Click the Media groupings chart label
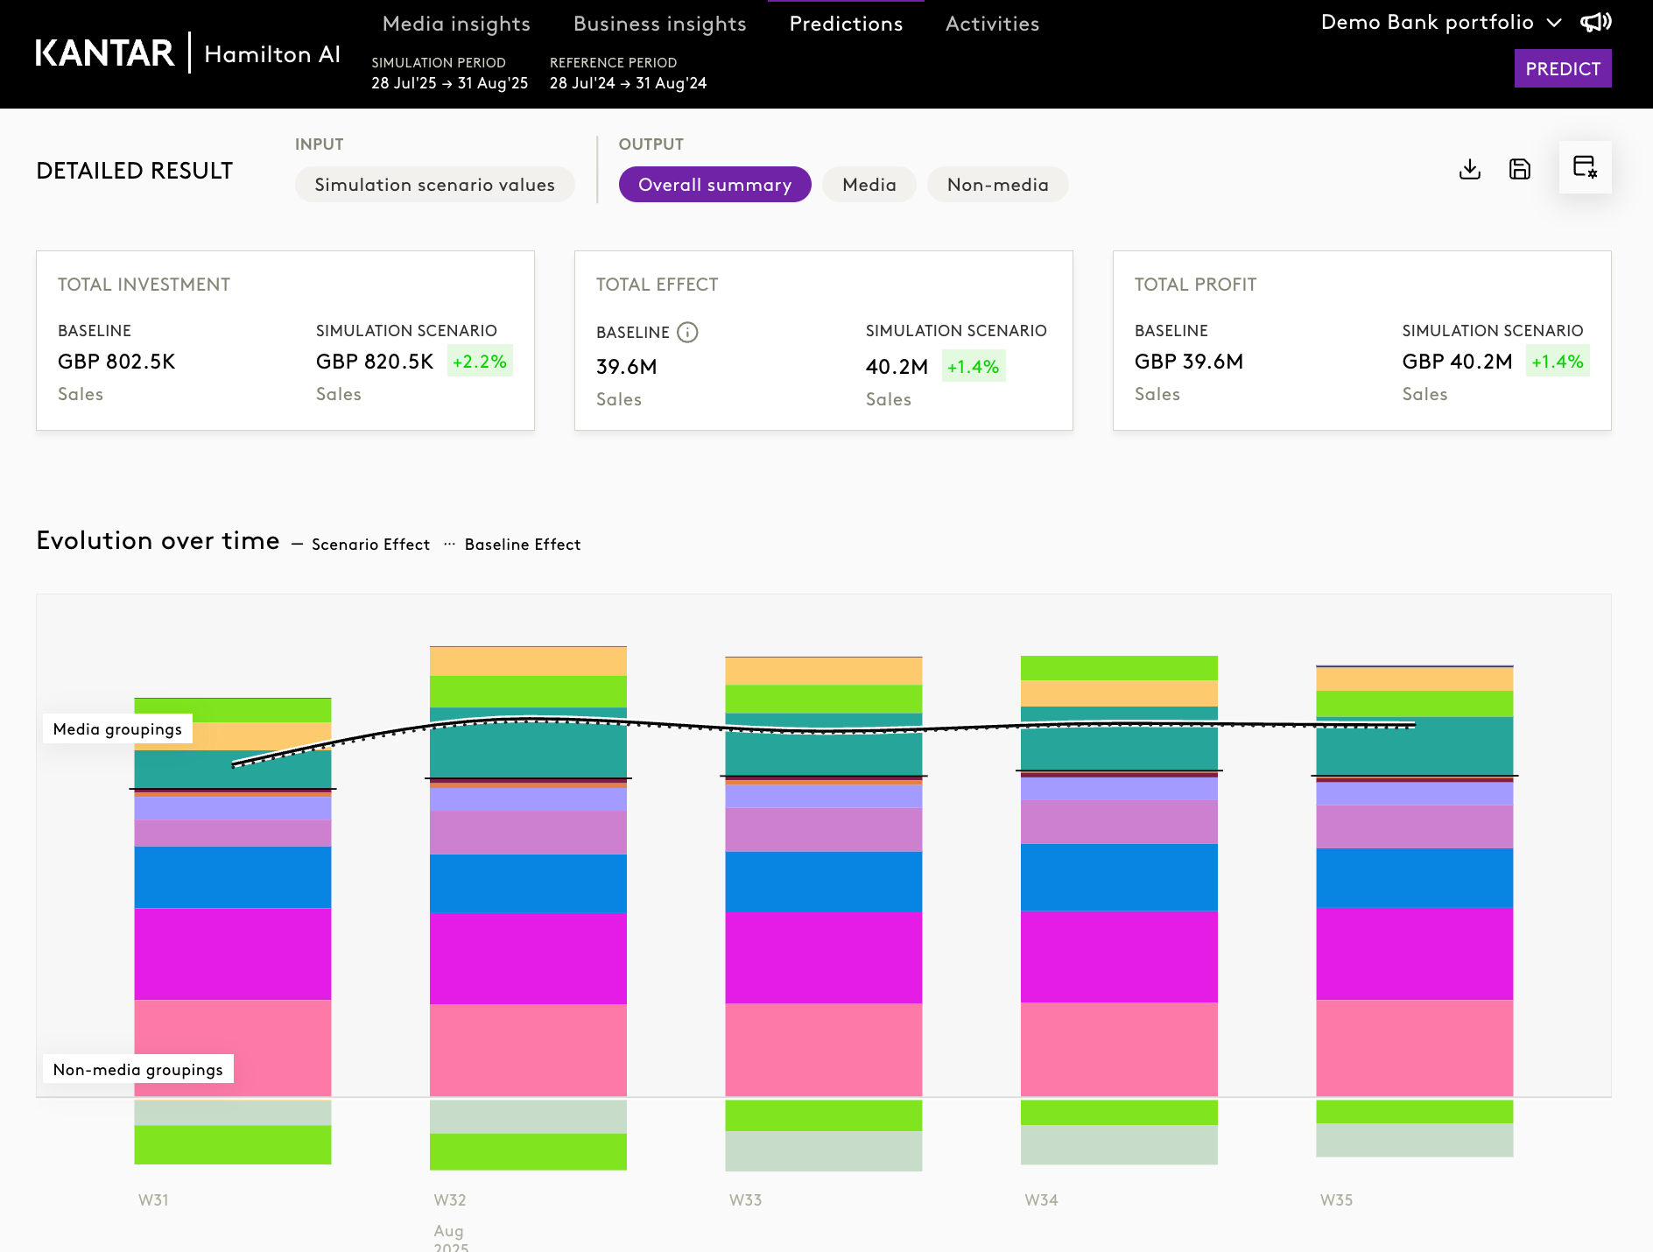 (117, 729)
